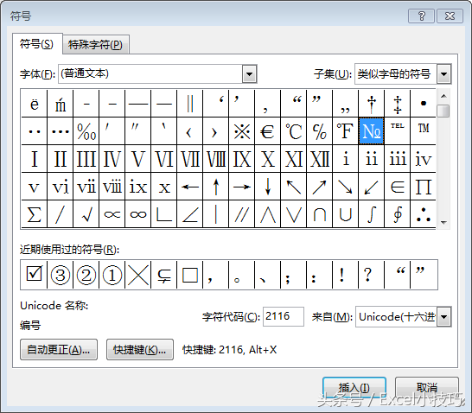Click the 字符代码 field showing 2116
This screenshot has height=413, width=472.
click(x=284, y=316)
